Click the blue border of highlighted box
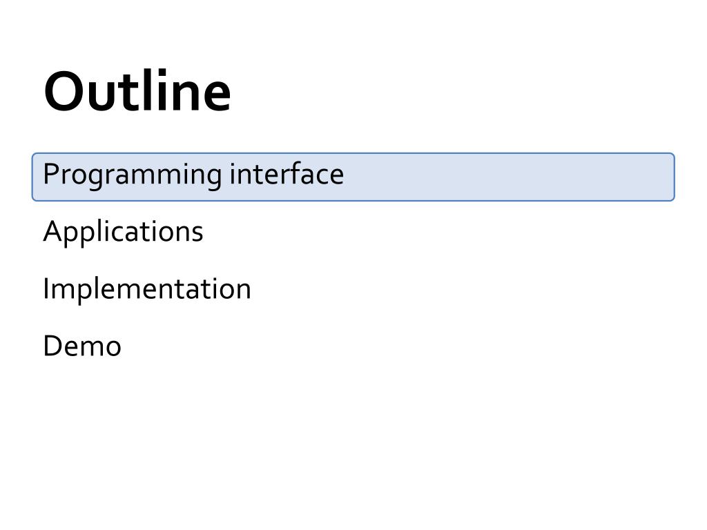The image size is (707, 530). tap(353, 154)
